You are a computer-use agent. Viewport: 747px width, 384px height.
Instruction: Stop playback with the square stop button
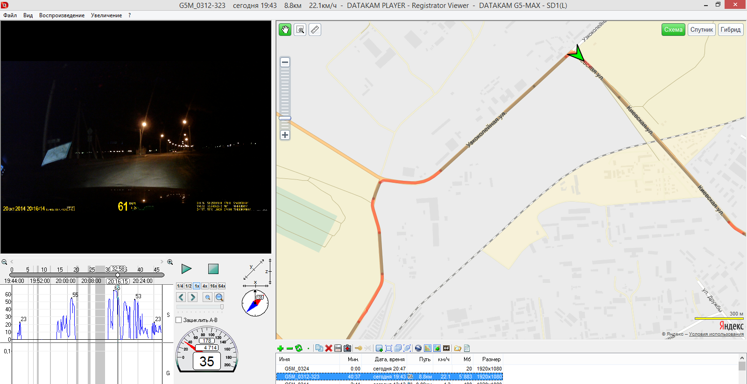213,269
